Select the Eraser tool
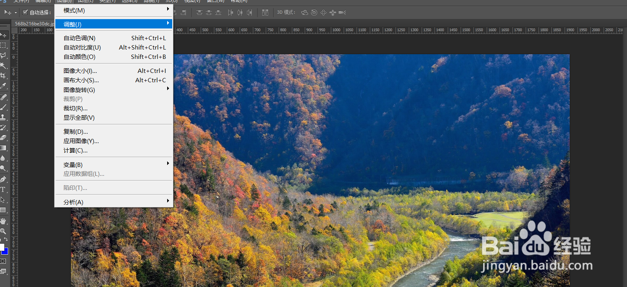627x287 pixels. pos(3,137)
